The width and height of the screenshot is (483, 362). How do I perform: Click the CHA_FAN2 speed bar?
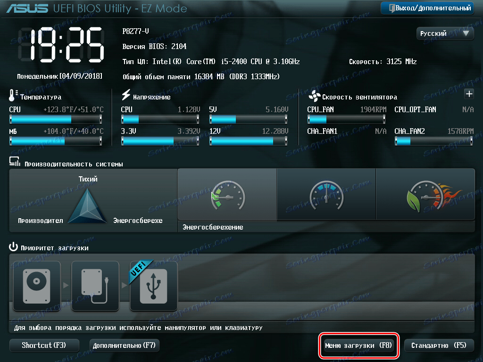[434, 141]
